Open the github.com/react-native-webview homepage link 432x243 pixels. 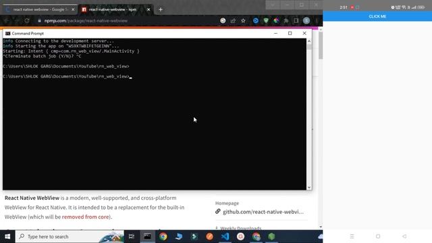tap(263, 212)
